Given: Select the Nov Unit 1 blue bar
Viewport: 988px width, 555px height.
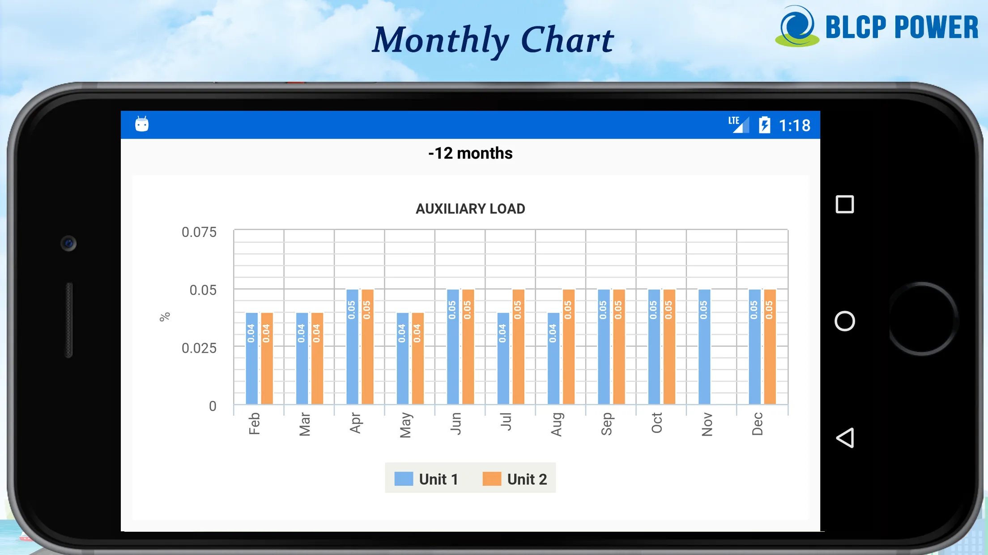Looking at the screenshot, I should point(704,347).
